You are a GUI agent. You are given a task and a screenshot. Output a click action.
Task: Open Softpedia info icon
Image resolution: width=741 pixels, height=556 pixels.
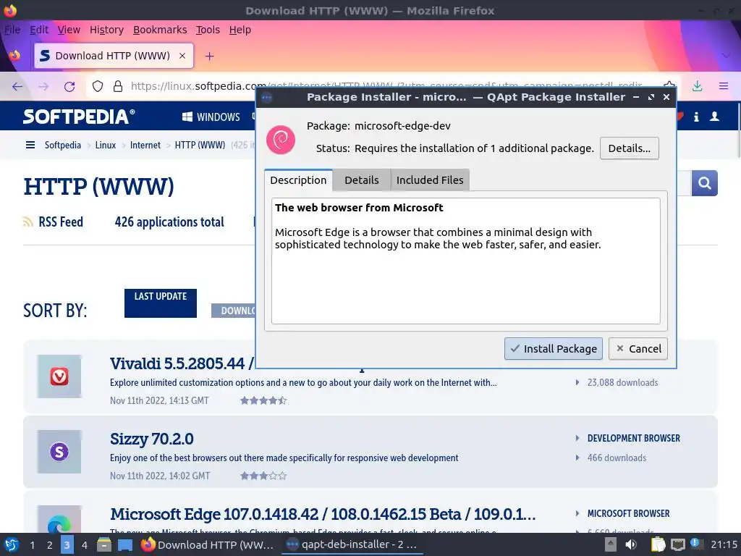(x=696, y=117)
